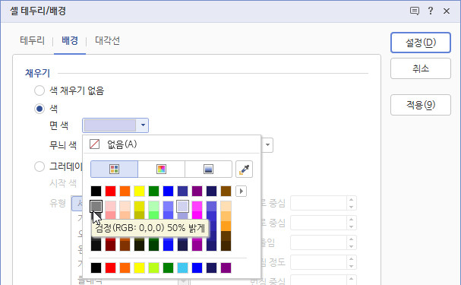Select the 색 채우기 없음 radio button
The image size is (461, 285).
[x=39, y=90]
